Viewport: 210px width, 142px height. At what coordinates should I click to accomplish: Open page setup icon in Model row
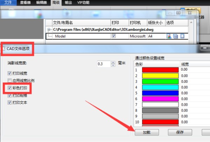[x=182, y=36]
